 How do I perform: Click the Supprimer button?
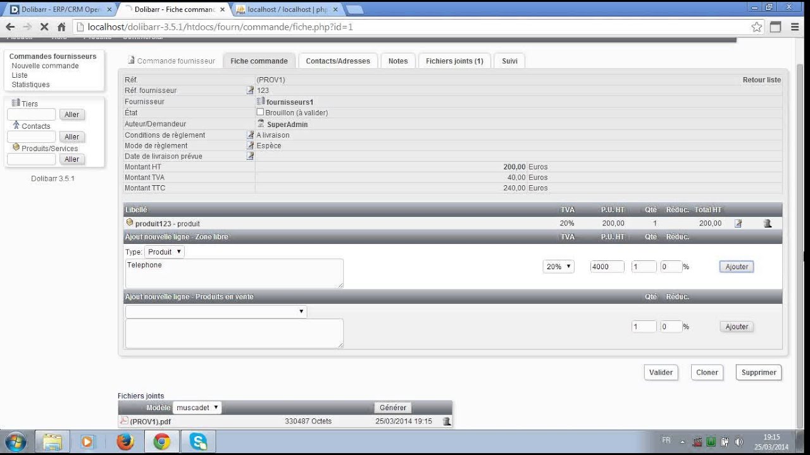point(759,372)
